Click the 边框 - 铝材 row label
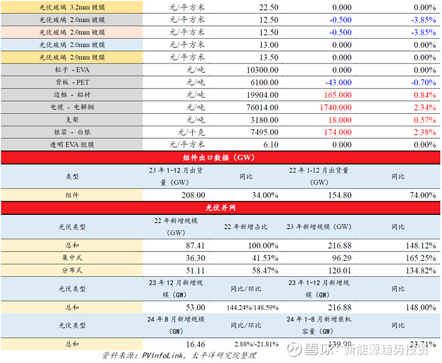442x363 pixels. click(x=72, y=94)
